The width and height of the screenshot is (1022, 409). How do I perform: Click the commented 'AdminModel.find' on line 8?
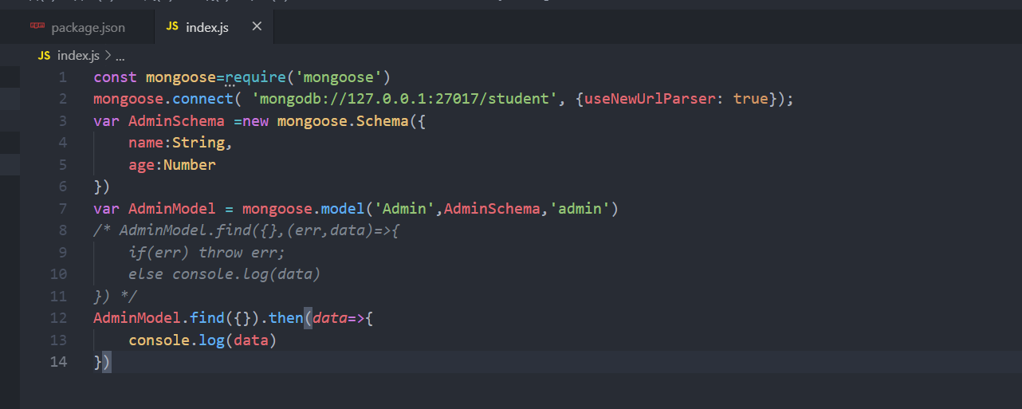pyautogui.click(x=185, y=230)
